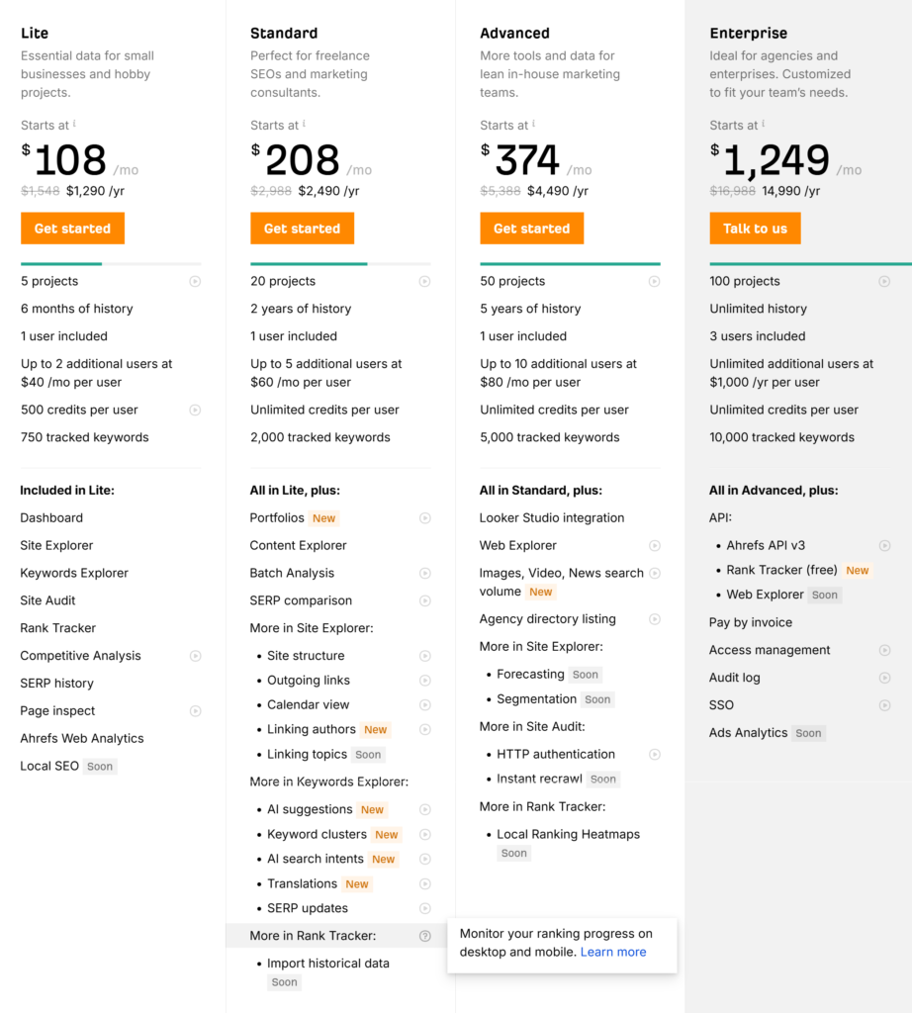Click play icon next to Portfolios feature
Screen dimensions: 912x1013
tap(425, 518)
